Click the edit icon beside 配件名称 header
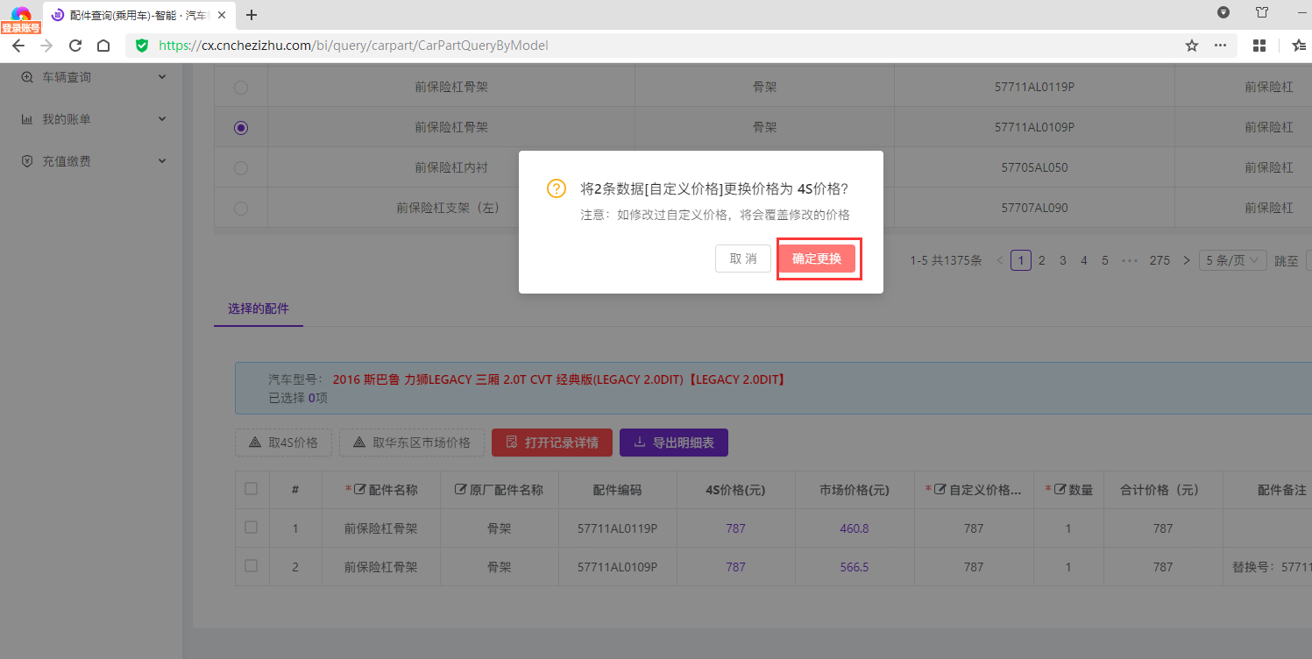The height and width of the screenshot is (659, 1312). [359, 490]
